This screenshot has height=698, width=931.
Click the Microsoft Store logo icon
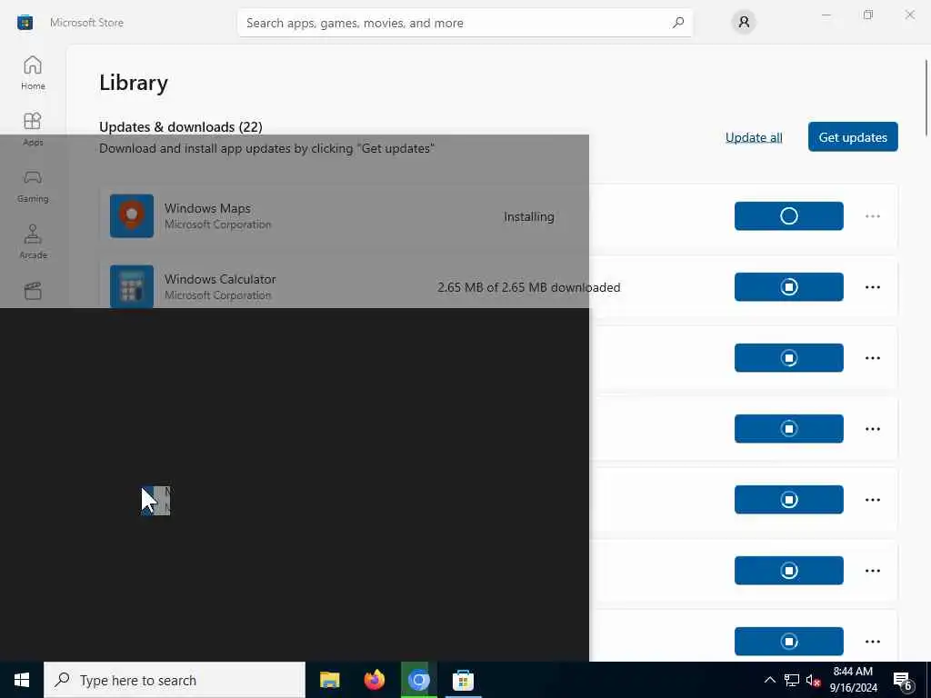25,23
